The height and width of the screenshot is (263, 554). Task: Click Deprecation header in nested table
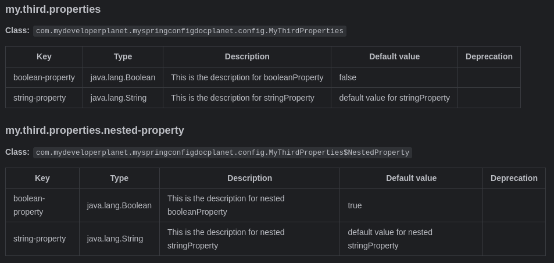514,178
